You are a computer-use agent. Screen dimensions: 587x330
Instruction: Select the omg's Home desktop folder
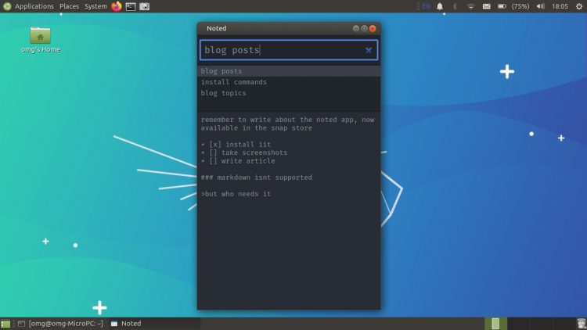coord(40,40)
